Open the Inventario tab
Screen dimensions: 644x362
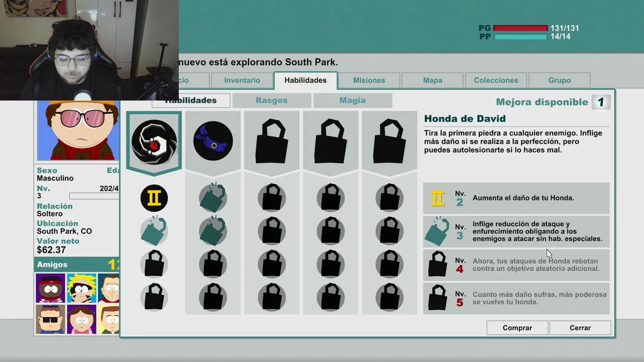coord(242,80)
